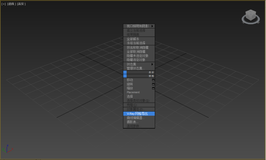This screenshot has height=160, width=266.
Task: Open settings box beside 移动
Action: 153,80
